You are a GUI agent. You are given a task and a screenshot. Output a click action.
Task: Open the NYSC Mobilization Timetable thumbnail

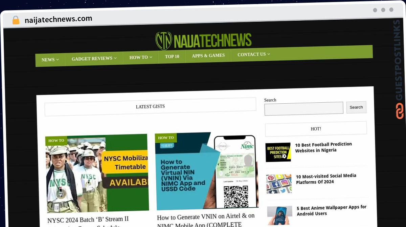tap(97, 173)
